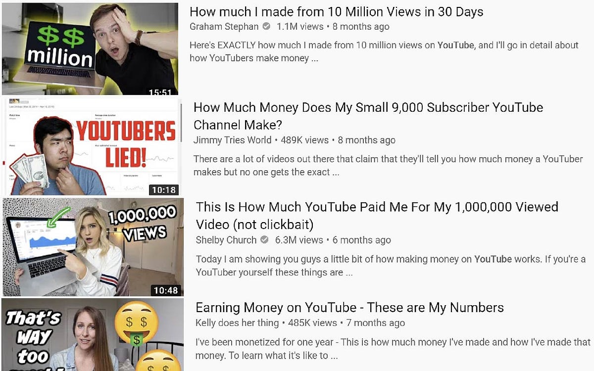The height and width of the screenshot is (371, 594).
Task: Open 'This Is How Much YouTube Paid Me' title
Action: [x=377, y=216]
